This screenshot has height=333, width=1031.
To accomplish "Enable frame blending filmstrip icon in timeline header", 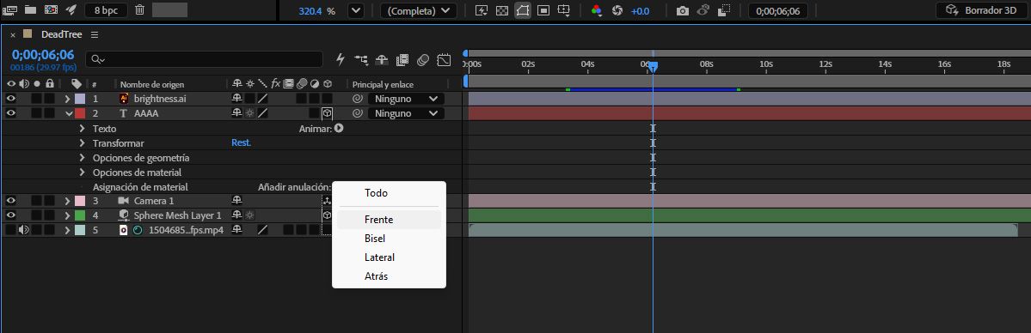I will coord(402,60).
